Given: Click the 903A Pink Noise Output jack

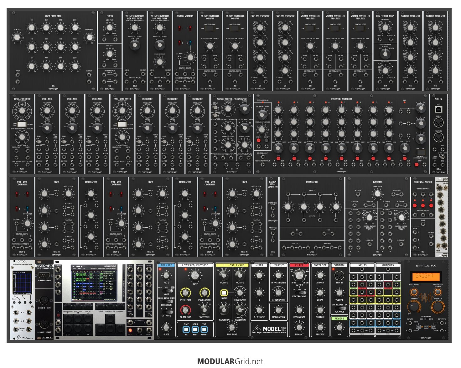Looking at the screenshot, I should click(273, 234).
